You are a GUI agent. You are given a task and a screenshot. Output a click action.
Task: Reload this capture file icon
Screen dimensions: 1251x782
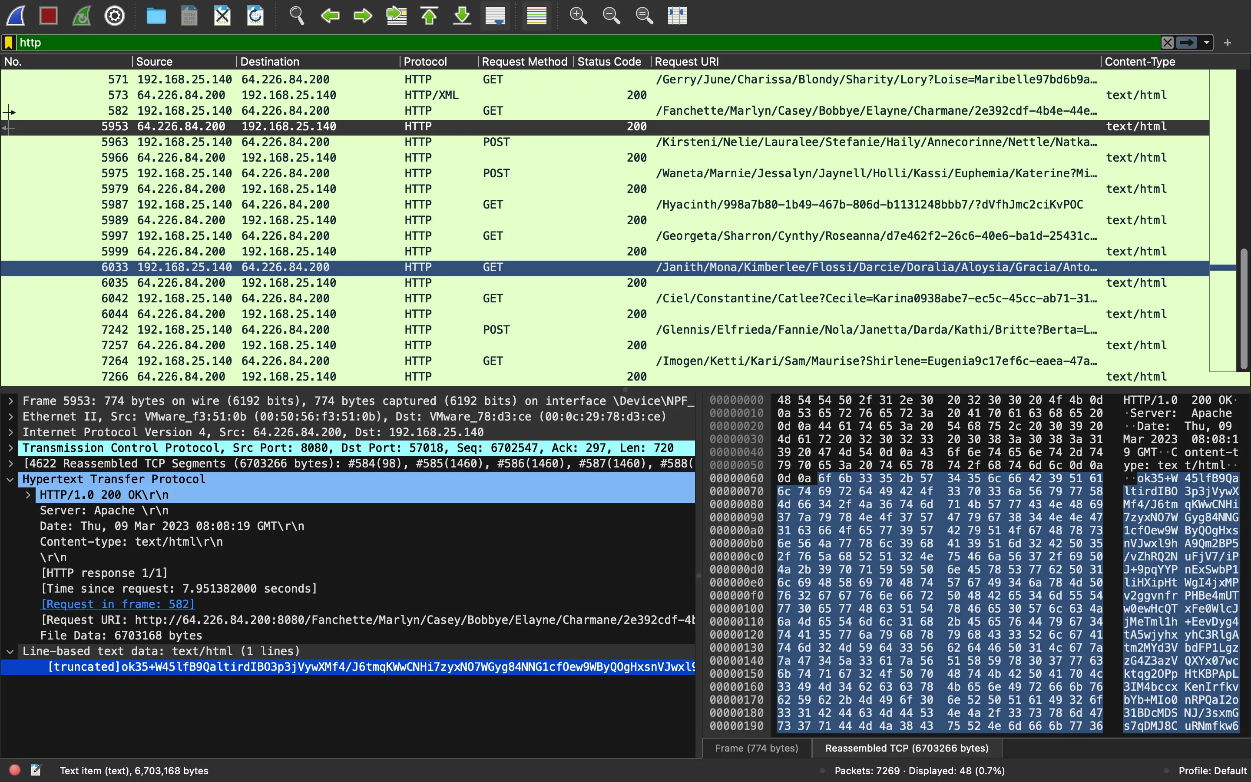(x=255, y=16)
